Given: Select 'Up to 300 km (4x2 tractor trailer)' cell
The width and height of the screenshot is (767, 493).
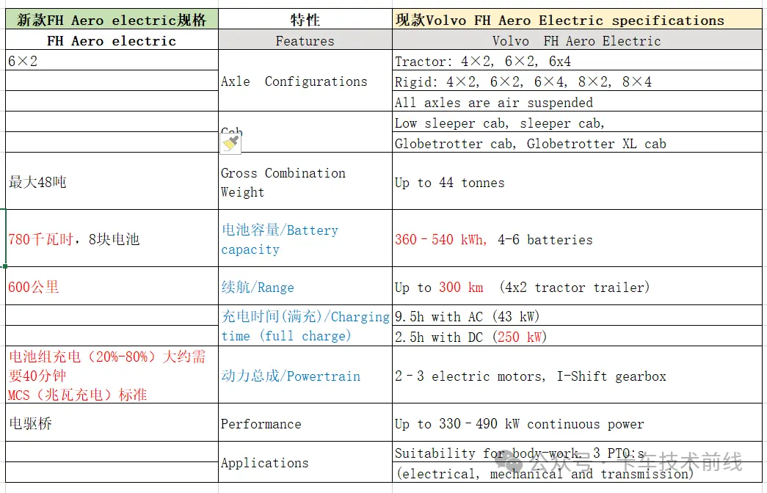Looking at the screenshot, I should [577, 286].
